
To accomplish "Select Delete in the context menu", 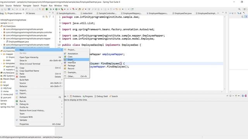I will (x=39, y=77).
